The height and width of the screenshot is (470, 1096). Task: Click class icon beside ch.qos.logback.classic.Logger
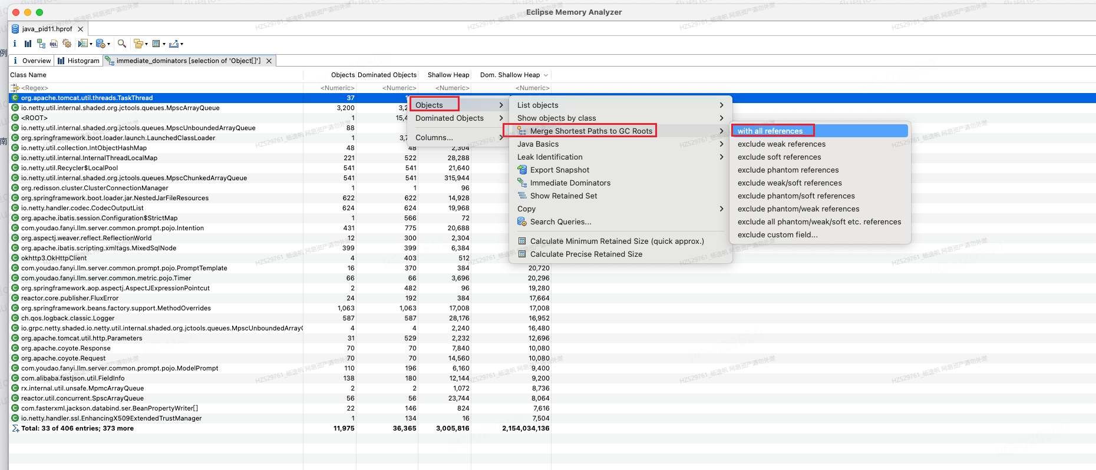15,318
